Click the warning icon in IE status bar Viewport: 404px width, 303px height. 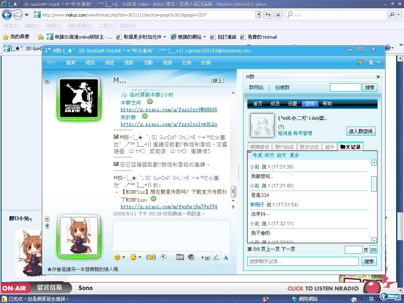coord(4,299)
